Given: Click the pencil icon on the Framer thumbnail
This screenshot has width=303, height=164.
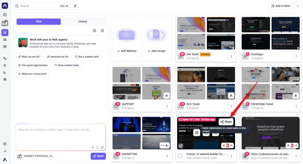Looking at the screenshot, I should [180, 146].
